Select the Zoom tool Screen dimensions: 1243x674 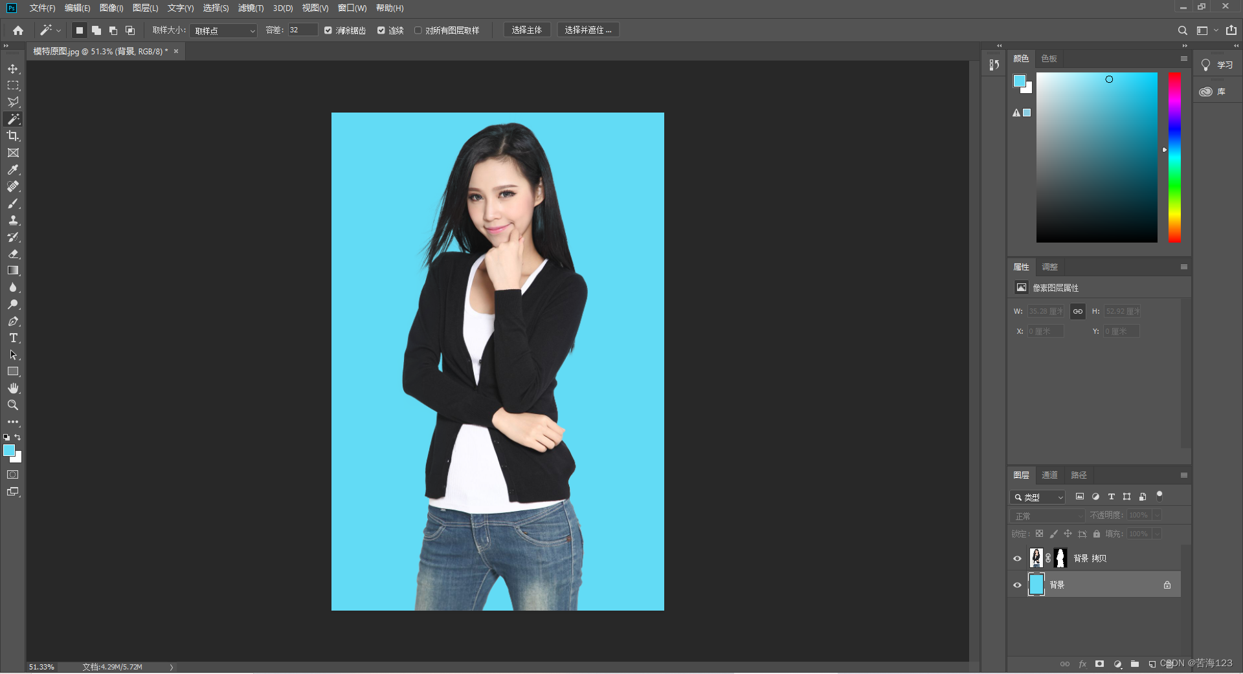coord(13,405)
